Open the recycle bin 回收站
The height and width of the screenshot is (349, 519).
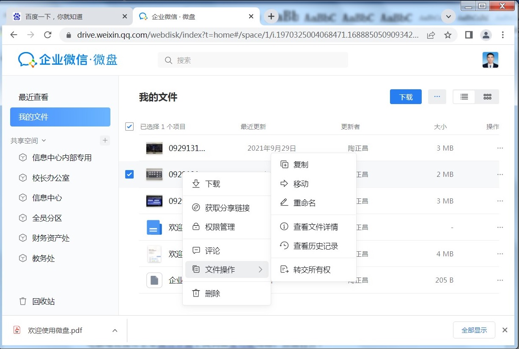[x=43, y=302]
